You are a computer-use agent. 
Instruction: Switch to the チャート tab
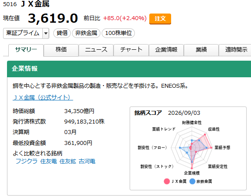coord(131,50)
